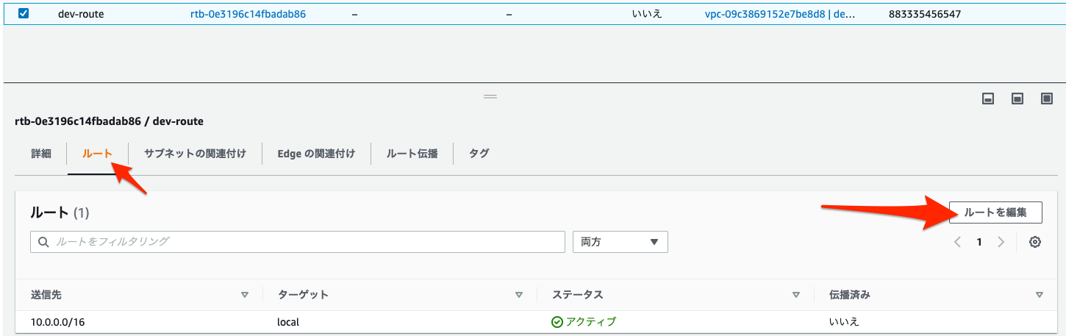Uncheck the dev-route row checkbox

(24, 14)
